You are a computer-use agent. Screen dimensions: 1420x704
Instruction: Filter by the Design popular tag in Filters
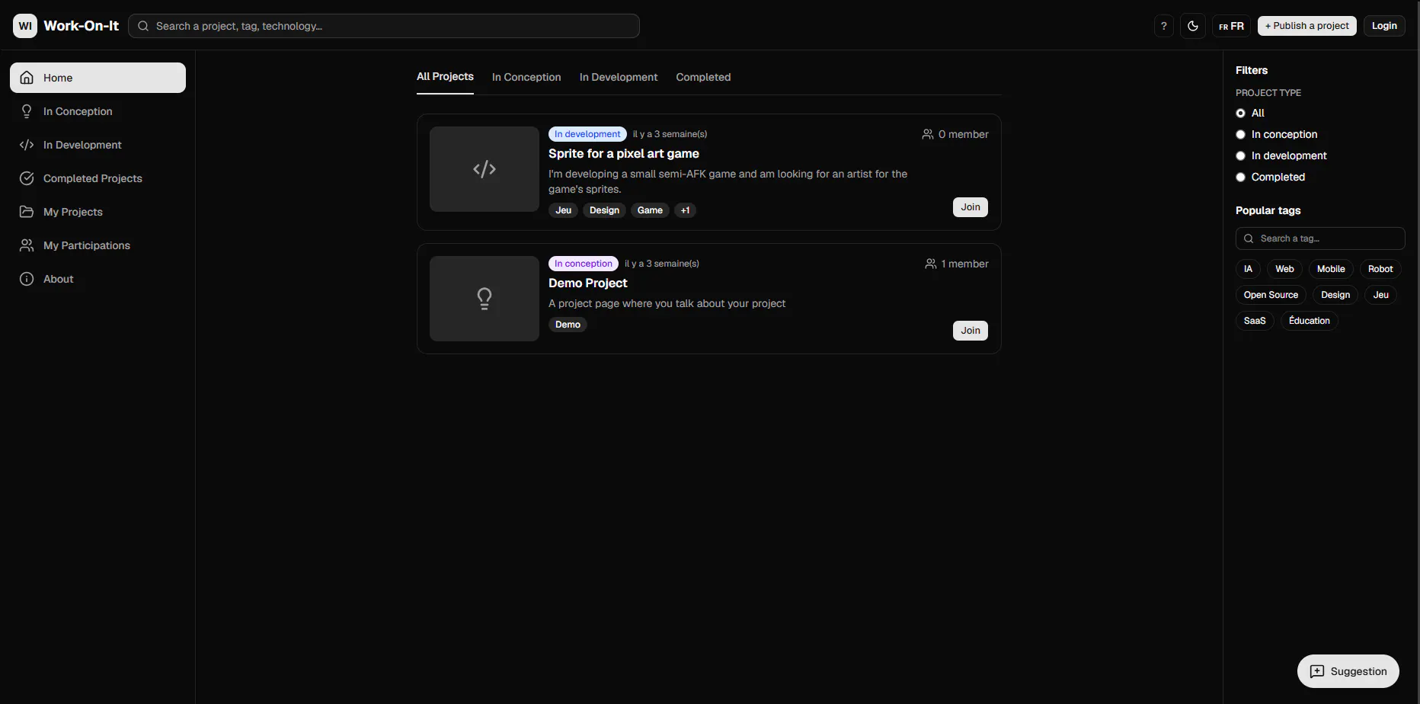[1335, 295]
